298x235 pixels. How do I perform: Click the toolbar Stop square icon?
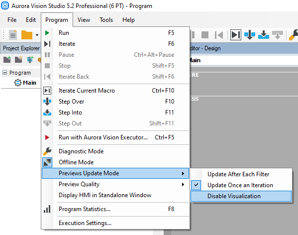[x=205, y=35]
